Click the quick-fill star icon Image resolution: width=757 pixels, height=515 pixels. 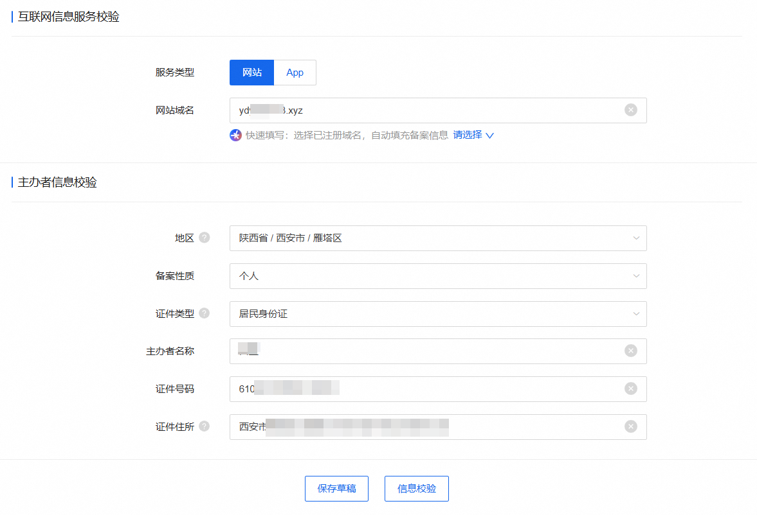[235, 135]
